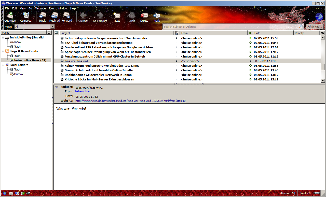Open the File menu

click(x=7, y=8)
